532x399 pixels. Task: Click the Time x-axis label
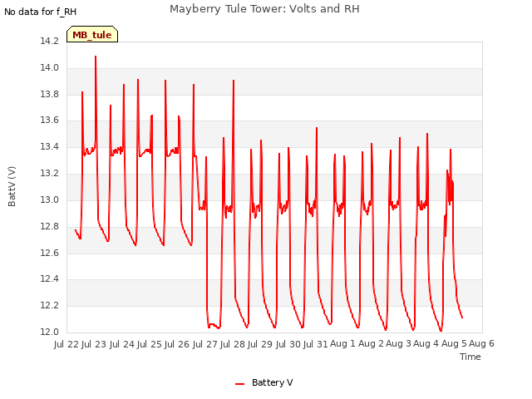click(x=470, y=357)
